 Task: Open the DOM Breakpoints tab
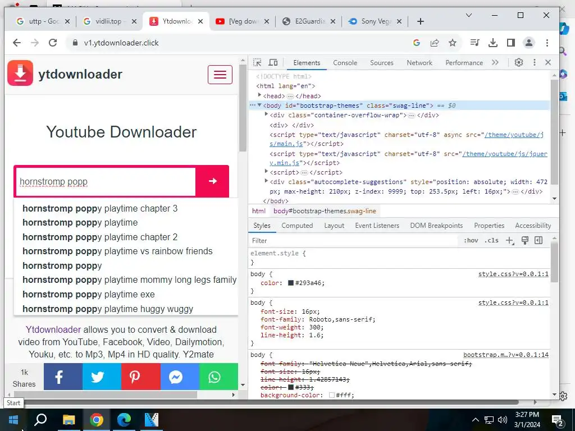pos(436,226)
